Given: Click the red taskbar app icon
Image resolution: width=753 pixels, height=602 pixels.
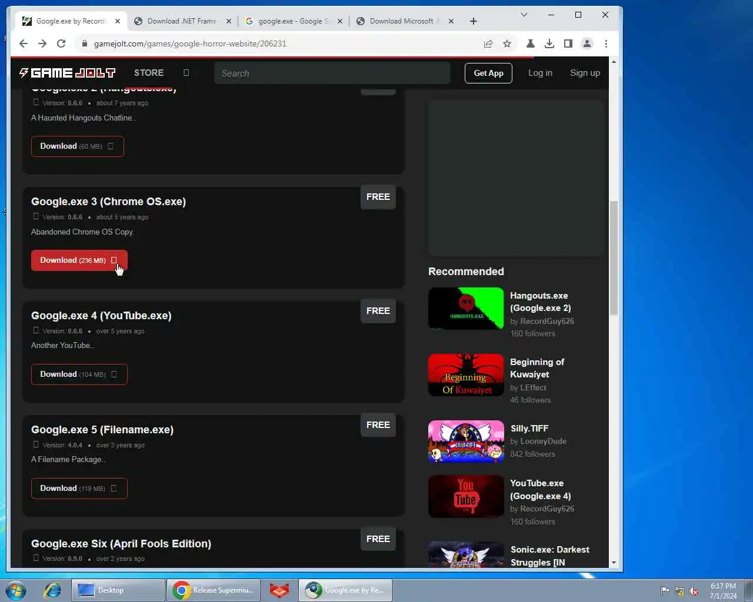Looking at the screenshot, I should (279, 590).
